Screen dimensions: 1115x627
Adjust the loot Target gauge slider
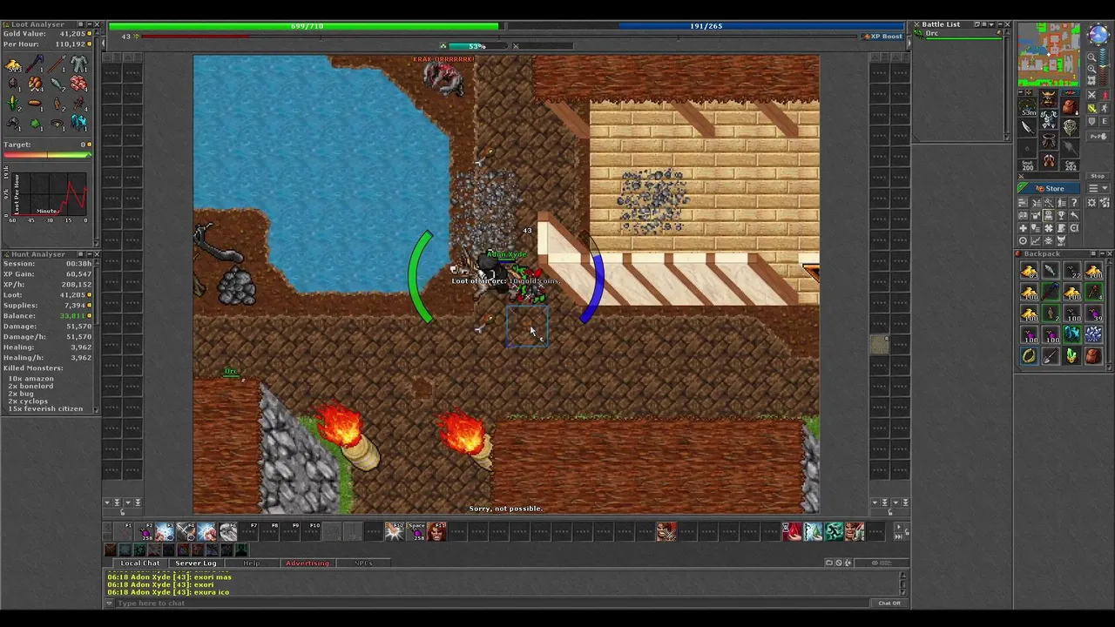[47, 155]
